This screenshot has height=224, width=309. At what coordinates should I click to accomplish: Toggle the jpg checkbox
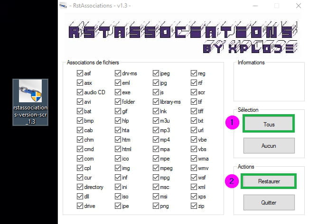coord(156,82)
